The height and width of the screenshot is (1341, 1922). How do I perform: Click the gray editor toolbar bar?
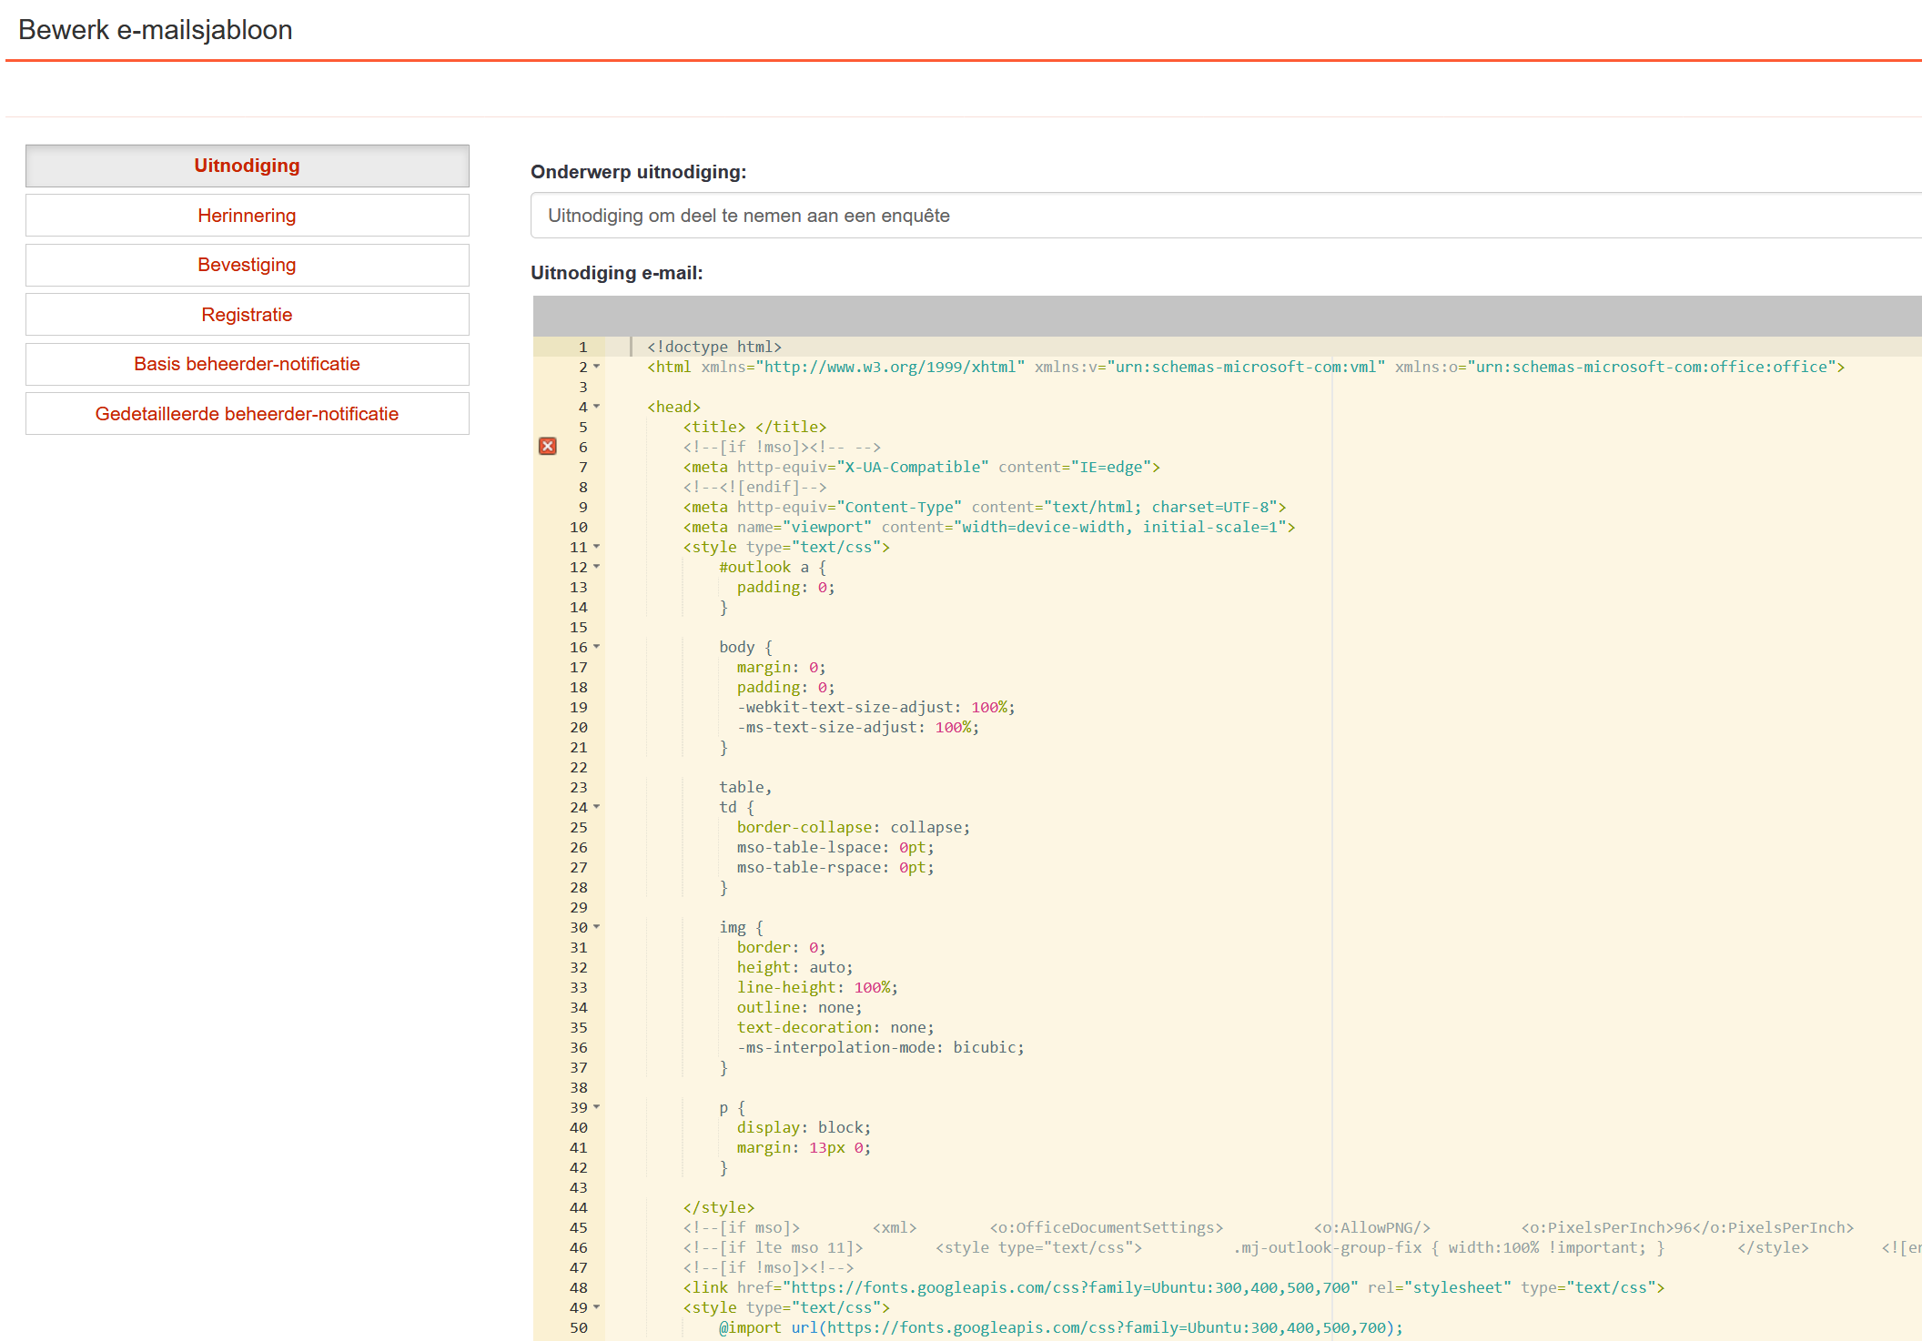coord(1219,316)
